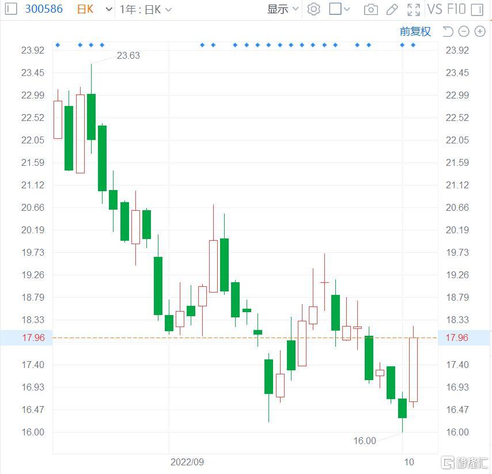Expand the 日K period dropdown arrow
492x474 pixels.
pos(109,9)
